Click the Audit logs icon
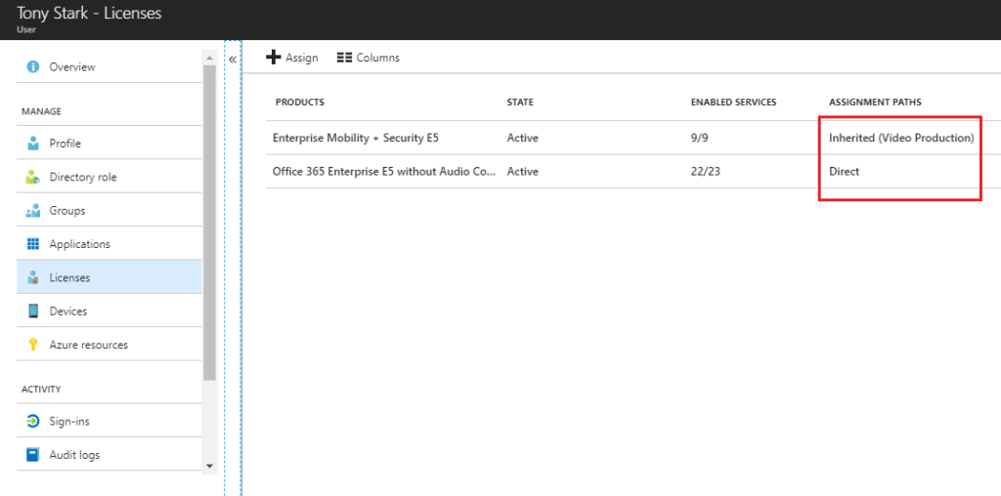 pos(33,455)
